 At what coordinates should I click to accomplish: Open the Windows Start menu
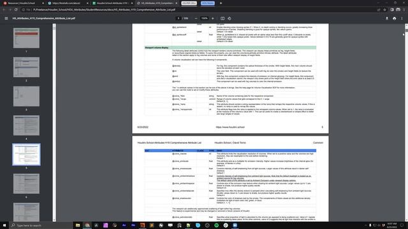point(4,225)
